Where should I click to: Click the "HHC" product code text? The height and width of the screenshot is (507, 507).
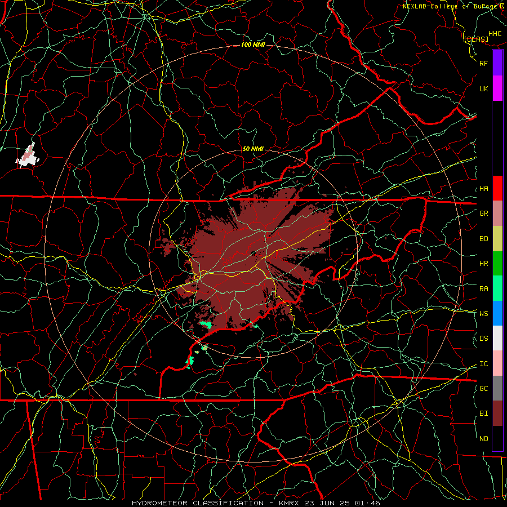coord(495,34)
